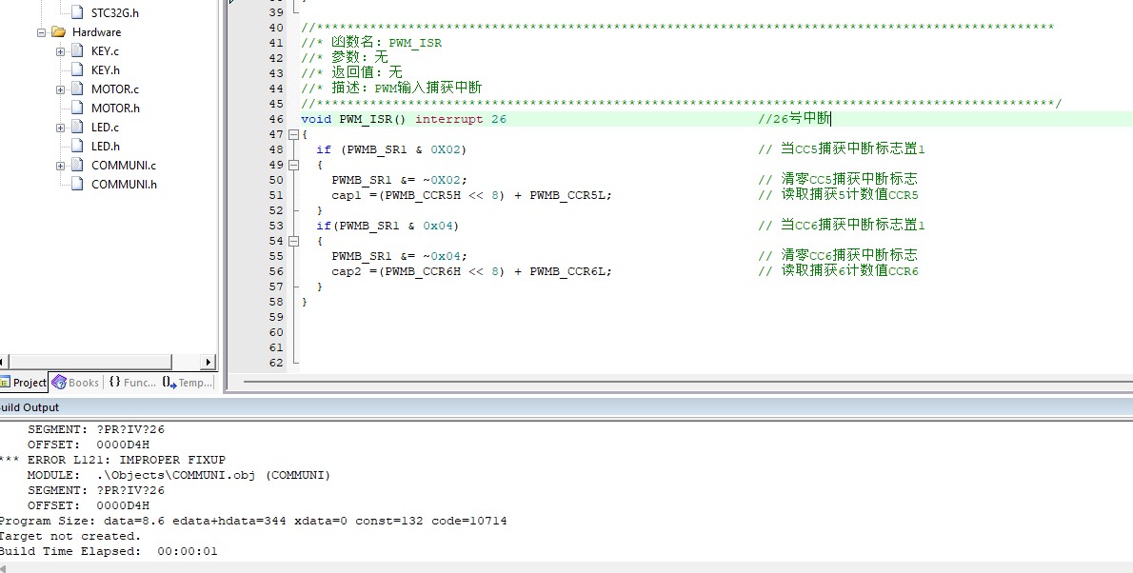Viewport: 1133px width, 573px height.
Task: Open the LED.c file label
Action: click(x=105, y=127)
